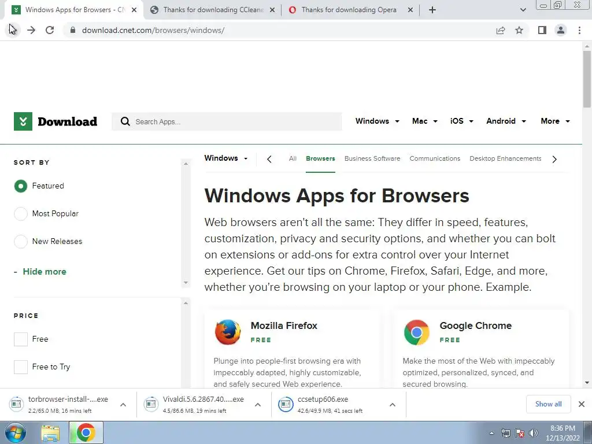Open a new tab with plus button
Image resolution: width=592 pixels, height=444 pixels.
pyautogui.click(x=432, y=10)
